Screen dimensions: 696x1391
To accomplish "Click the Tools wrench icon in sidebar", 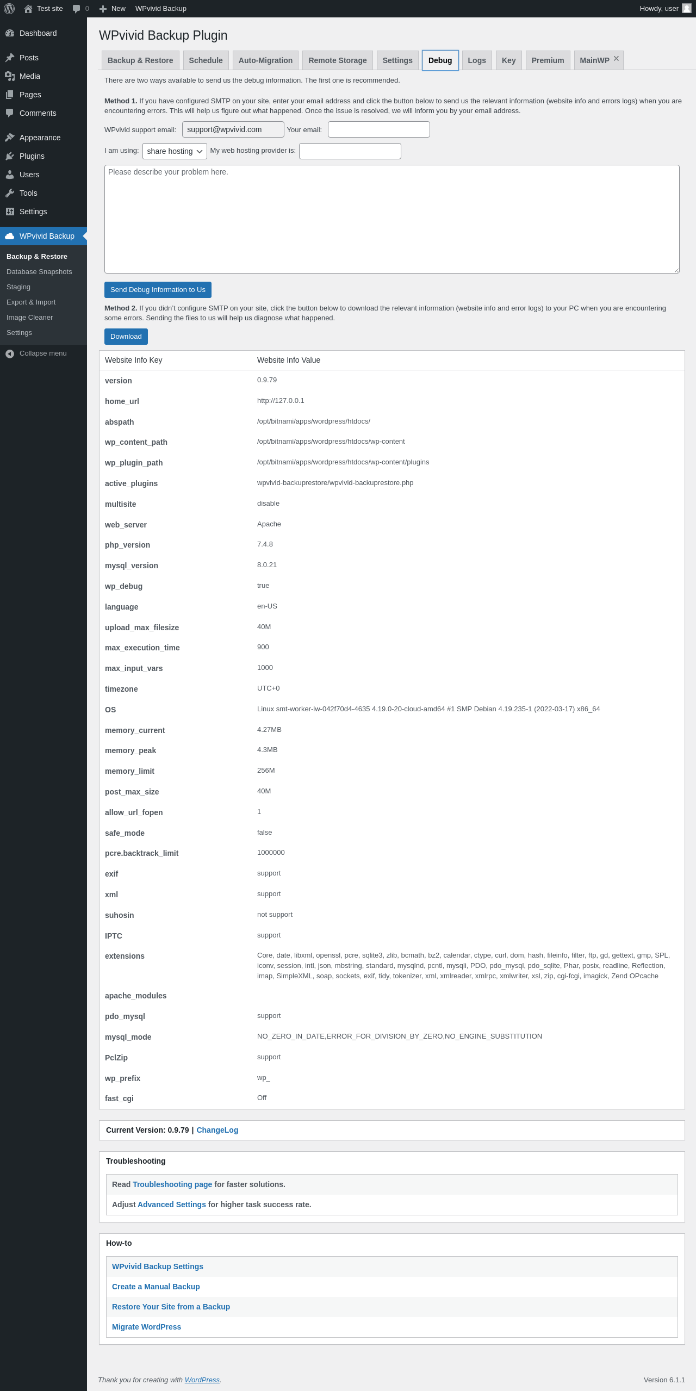I will click(10, 193).
